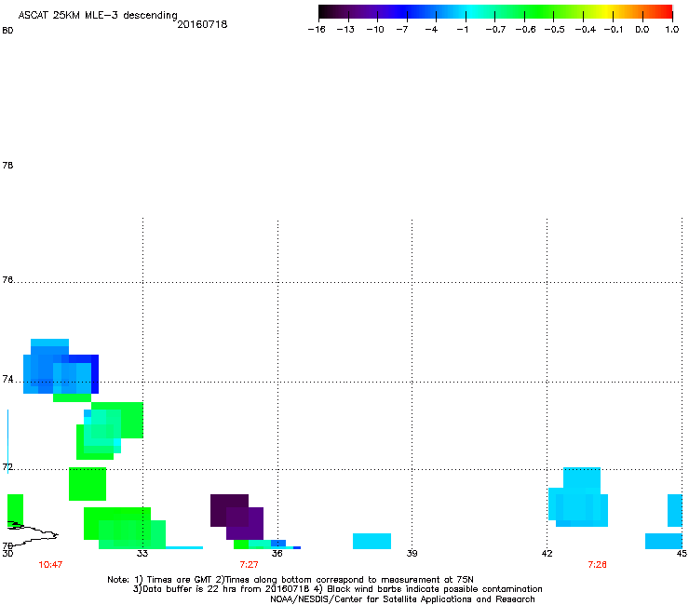Click the red 10:47 pass time

(50, 565)
